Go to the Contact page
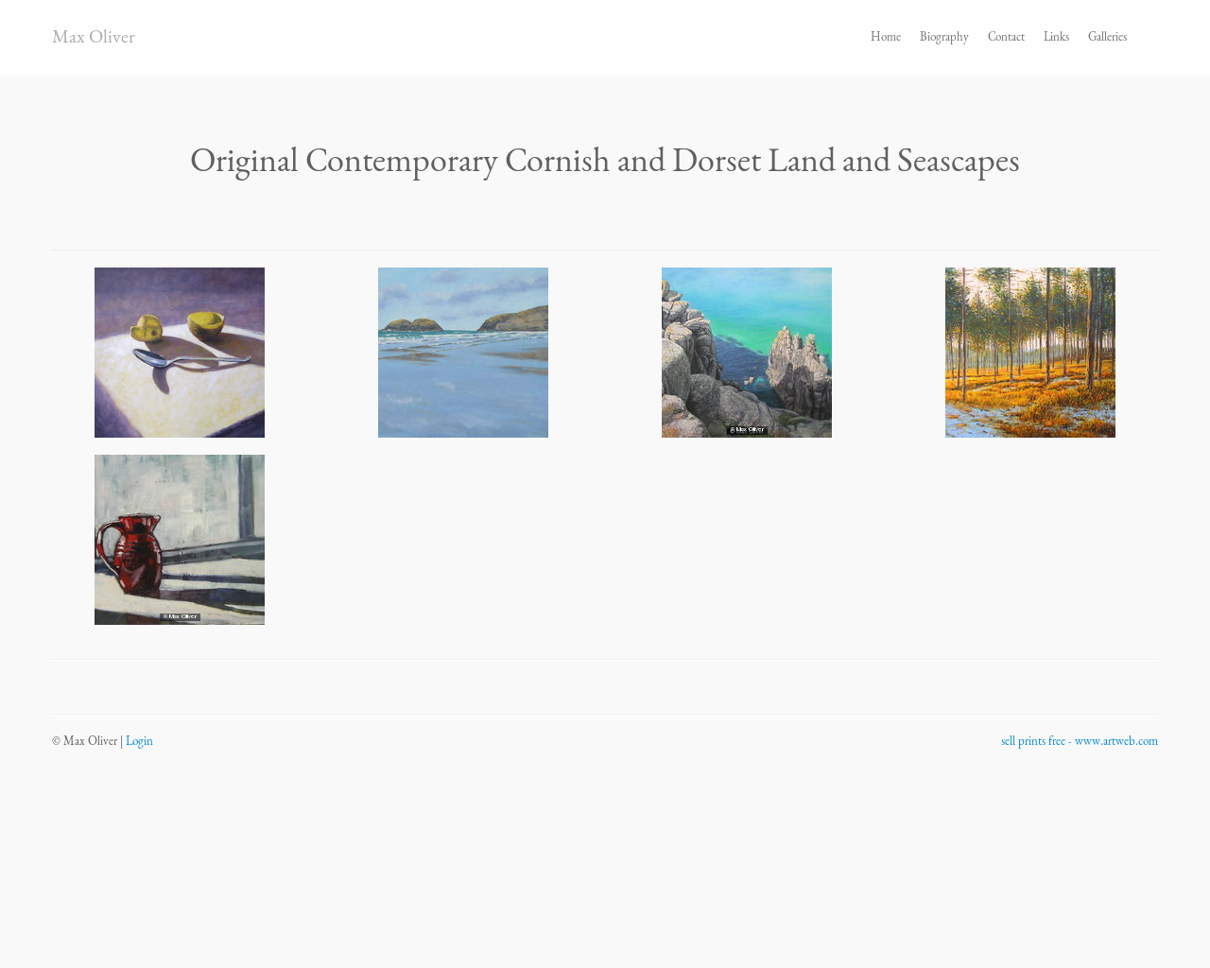Screen dimensions: 1210x968 [x=1006, y=37]
